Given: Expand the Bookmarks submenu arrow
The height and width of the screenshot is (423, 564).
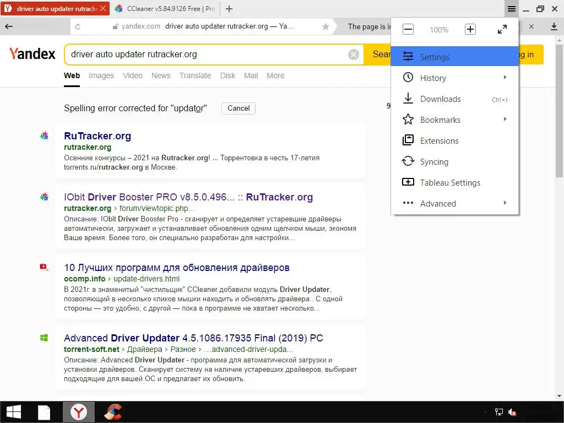Looking at the screenshot, I should click(505, 119).
